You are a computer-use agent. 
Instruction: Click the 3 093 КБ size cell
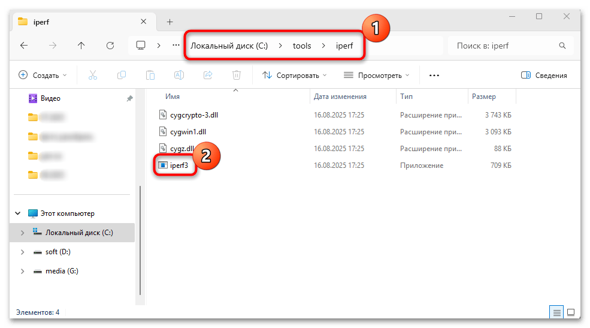point(498,132)
